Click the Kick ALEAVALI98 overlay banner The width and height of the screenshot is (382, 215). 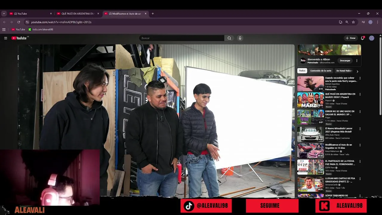click(x=341, y=206)
